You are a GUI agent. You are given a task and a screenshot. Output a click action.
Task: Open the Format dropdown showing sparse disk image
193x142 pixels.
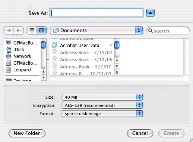102,114
